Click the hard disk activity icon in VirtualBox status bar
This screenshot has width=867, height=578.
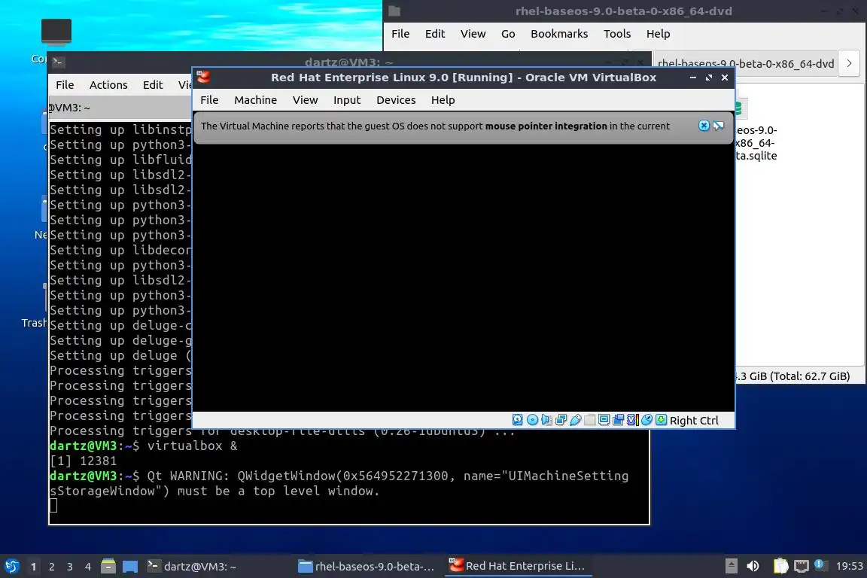[518, 420]
